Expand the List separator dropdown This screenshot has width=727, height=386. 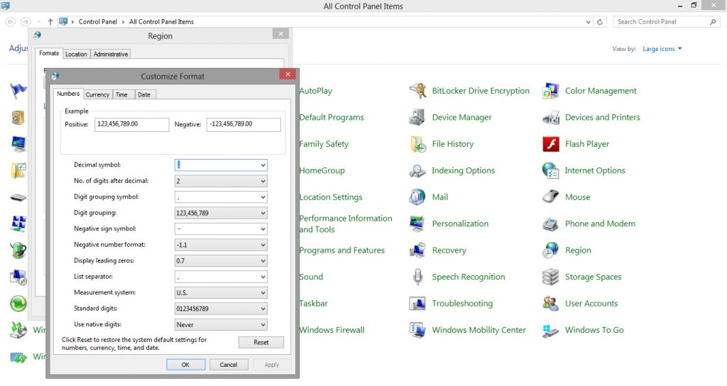pos(263,277)
